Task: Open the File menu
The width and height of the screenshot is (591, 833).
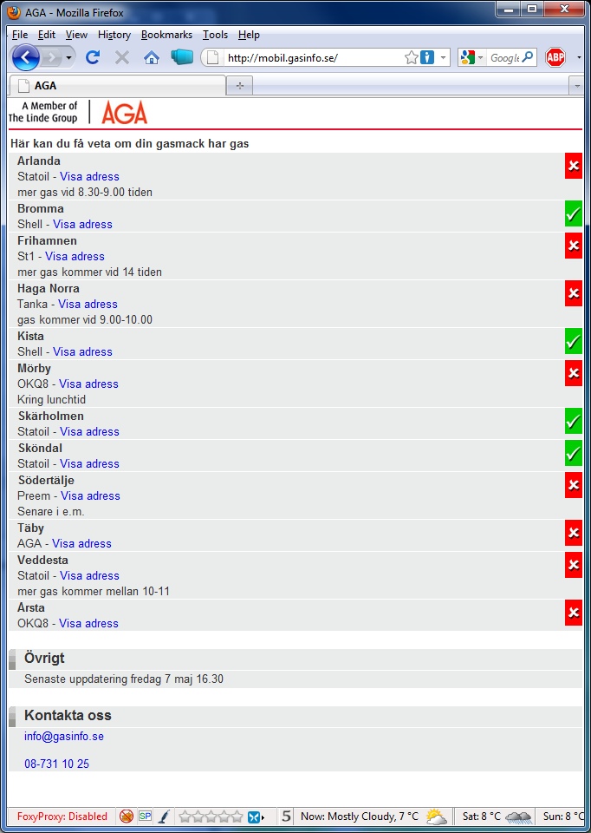Action: (x=20, y=35)
